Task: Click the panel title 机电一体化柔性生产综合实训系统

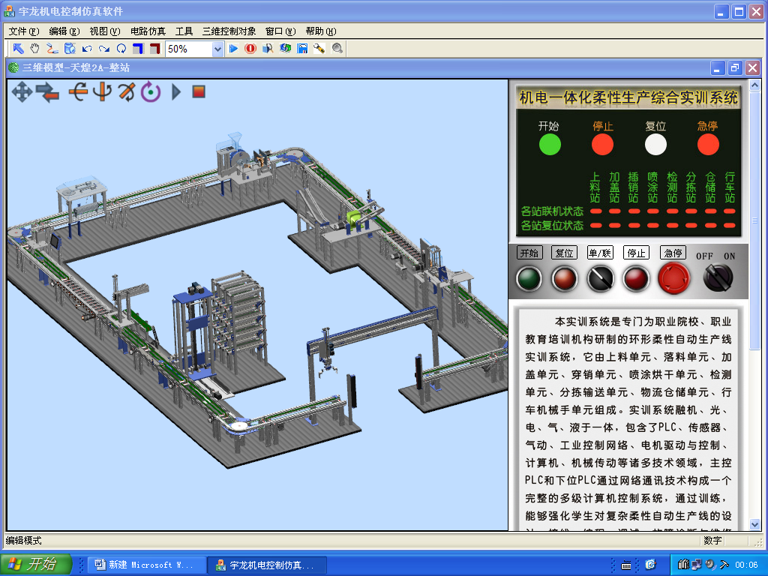Action: point(628,97)
